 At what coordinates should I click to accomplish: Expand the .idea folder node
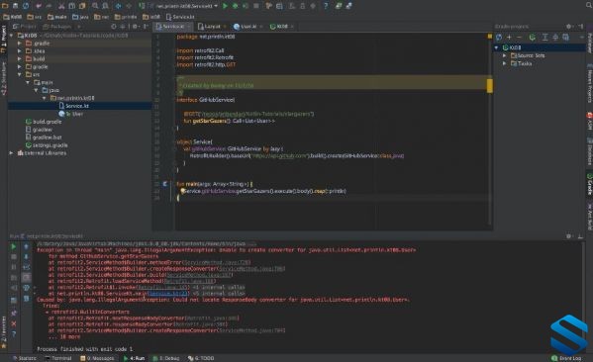pyautogui.click(x=19, y=51)
